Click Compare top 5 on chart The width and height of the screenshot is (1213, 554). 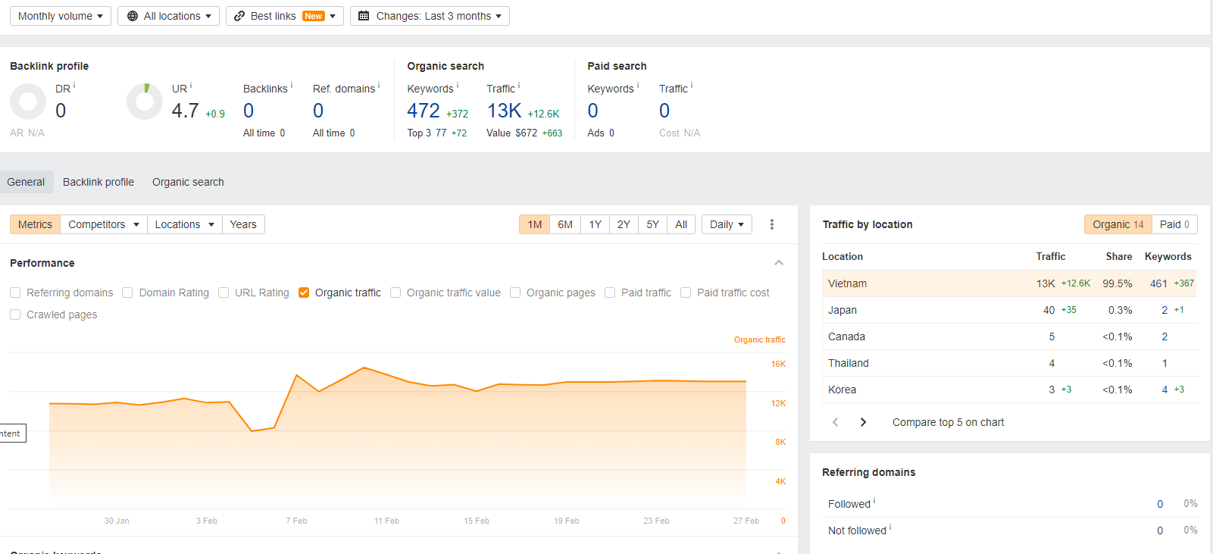[x=948, y=422]
